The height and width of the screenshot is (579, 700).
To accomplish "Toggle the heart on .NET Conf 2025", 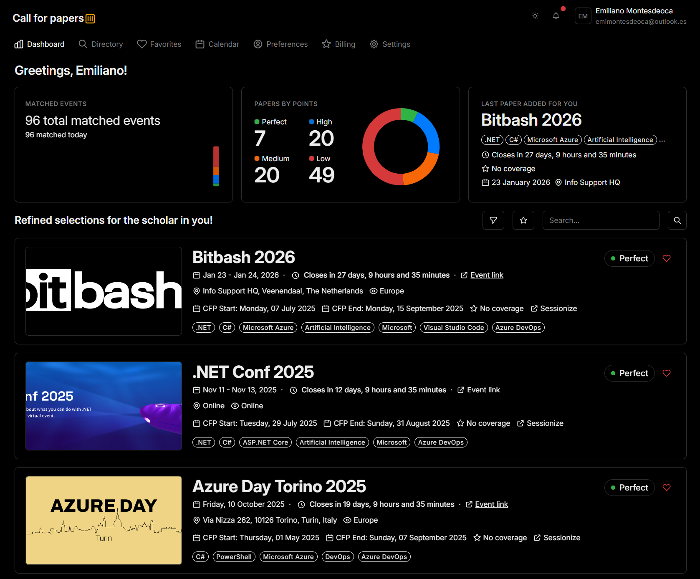I will pos(667,373).
